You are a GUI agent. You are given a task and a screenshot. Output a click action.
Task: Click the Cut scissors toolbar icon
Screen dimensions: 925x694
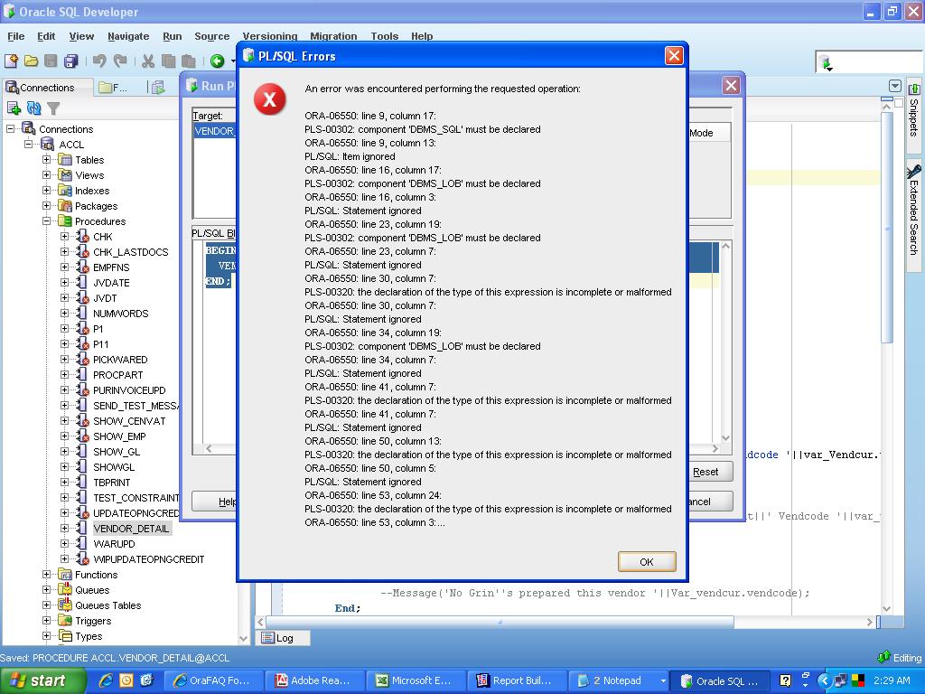point(148,61)
